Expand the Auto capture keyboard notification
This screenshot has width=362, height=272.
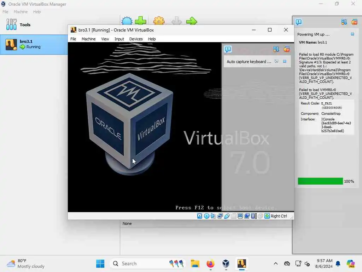click(x=249, y=62)
